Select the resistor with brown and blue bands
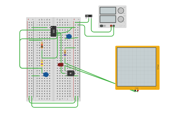182x113 pixels. pos(65,53)
